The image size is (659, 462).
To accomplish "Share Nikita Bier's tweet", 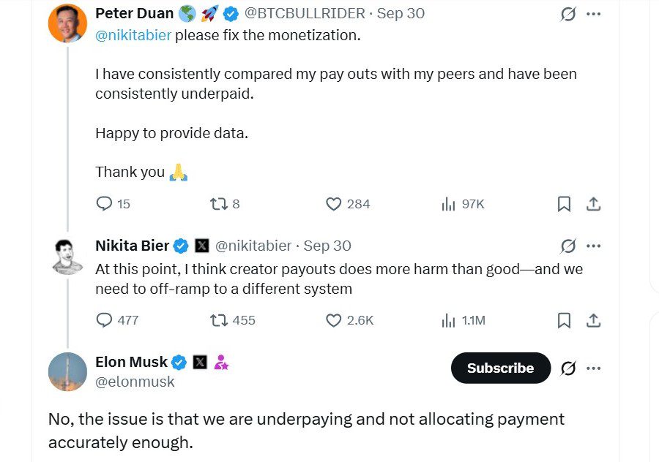I will 594,320.
